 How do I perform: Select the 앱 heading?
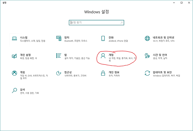tap(65, 55)
